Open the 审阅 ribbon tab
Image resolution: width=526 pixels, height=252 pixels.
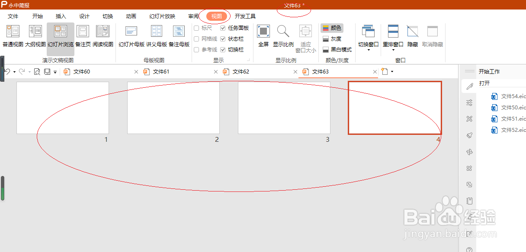point(193,16)
